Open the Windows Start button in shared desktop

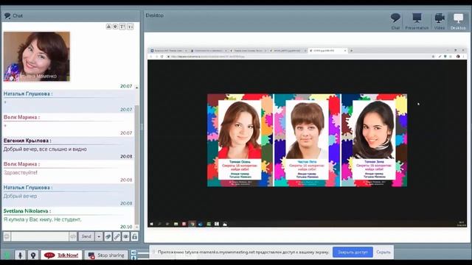(151, 224)
